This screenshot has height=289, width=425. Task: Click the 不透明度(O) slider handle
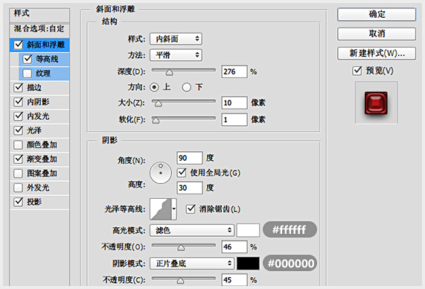point(181,247)
